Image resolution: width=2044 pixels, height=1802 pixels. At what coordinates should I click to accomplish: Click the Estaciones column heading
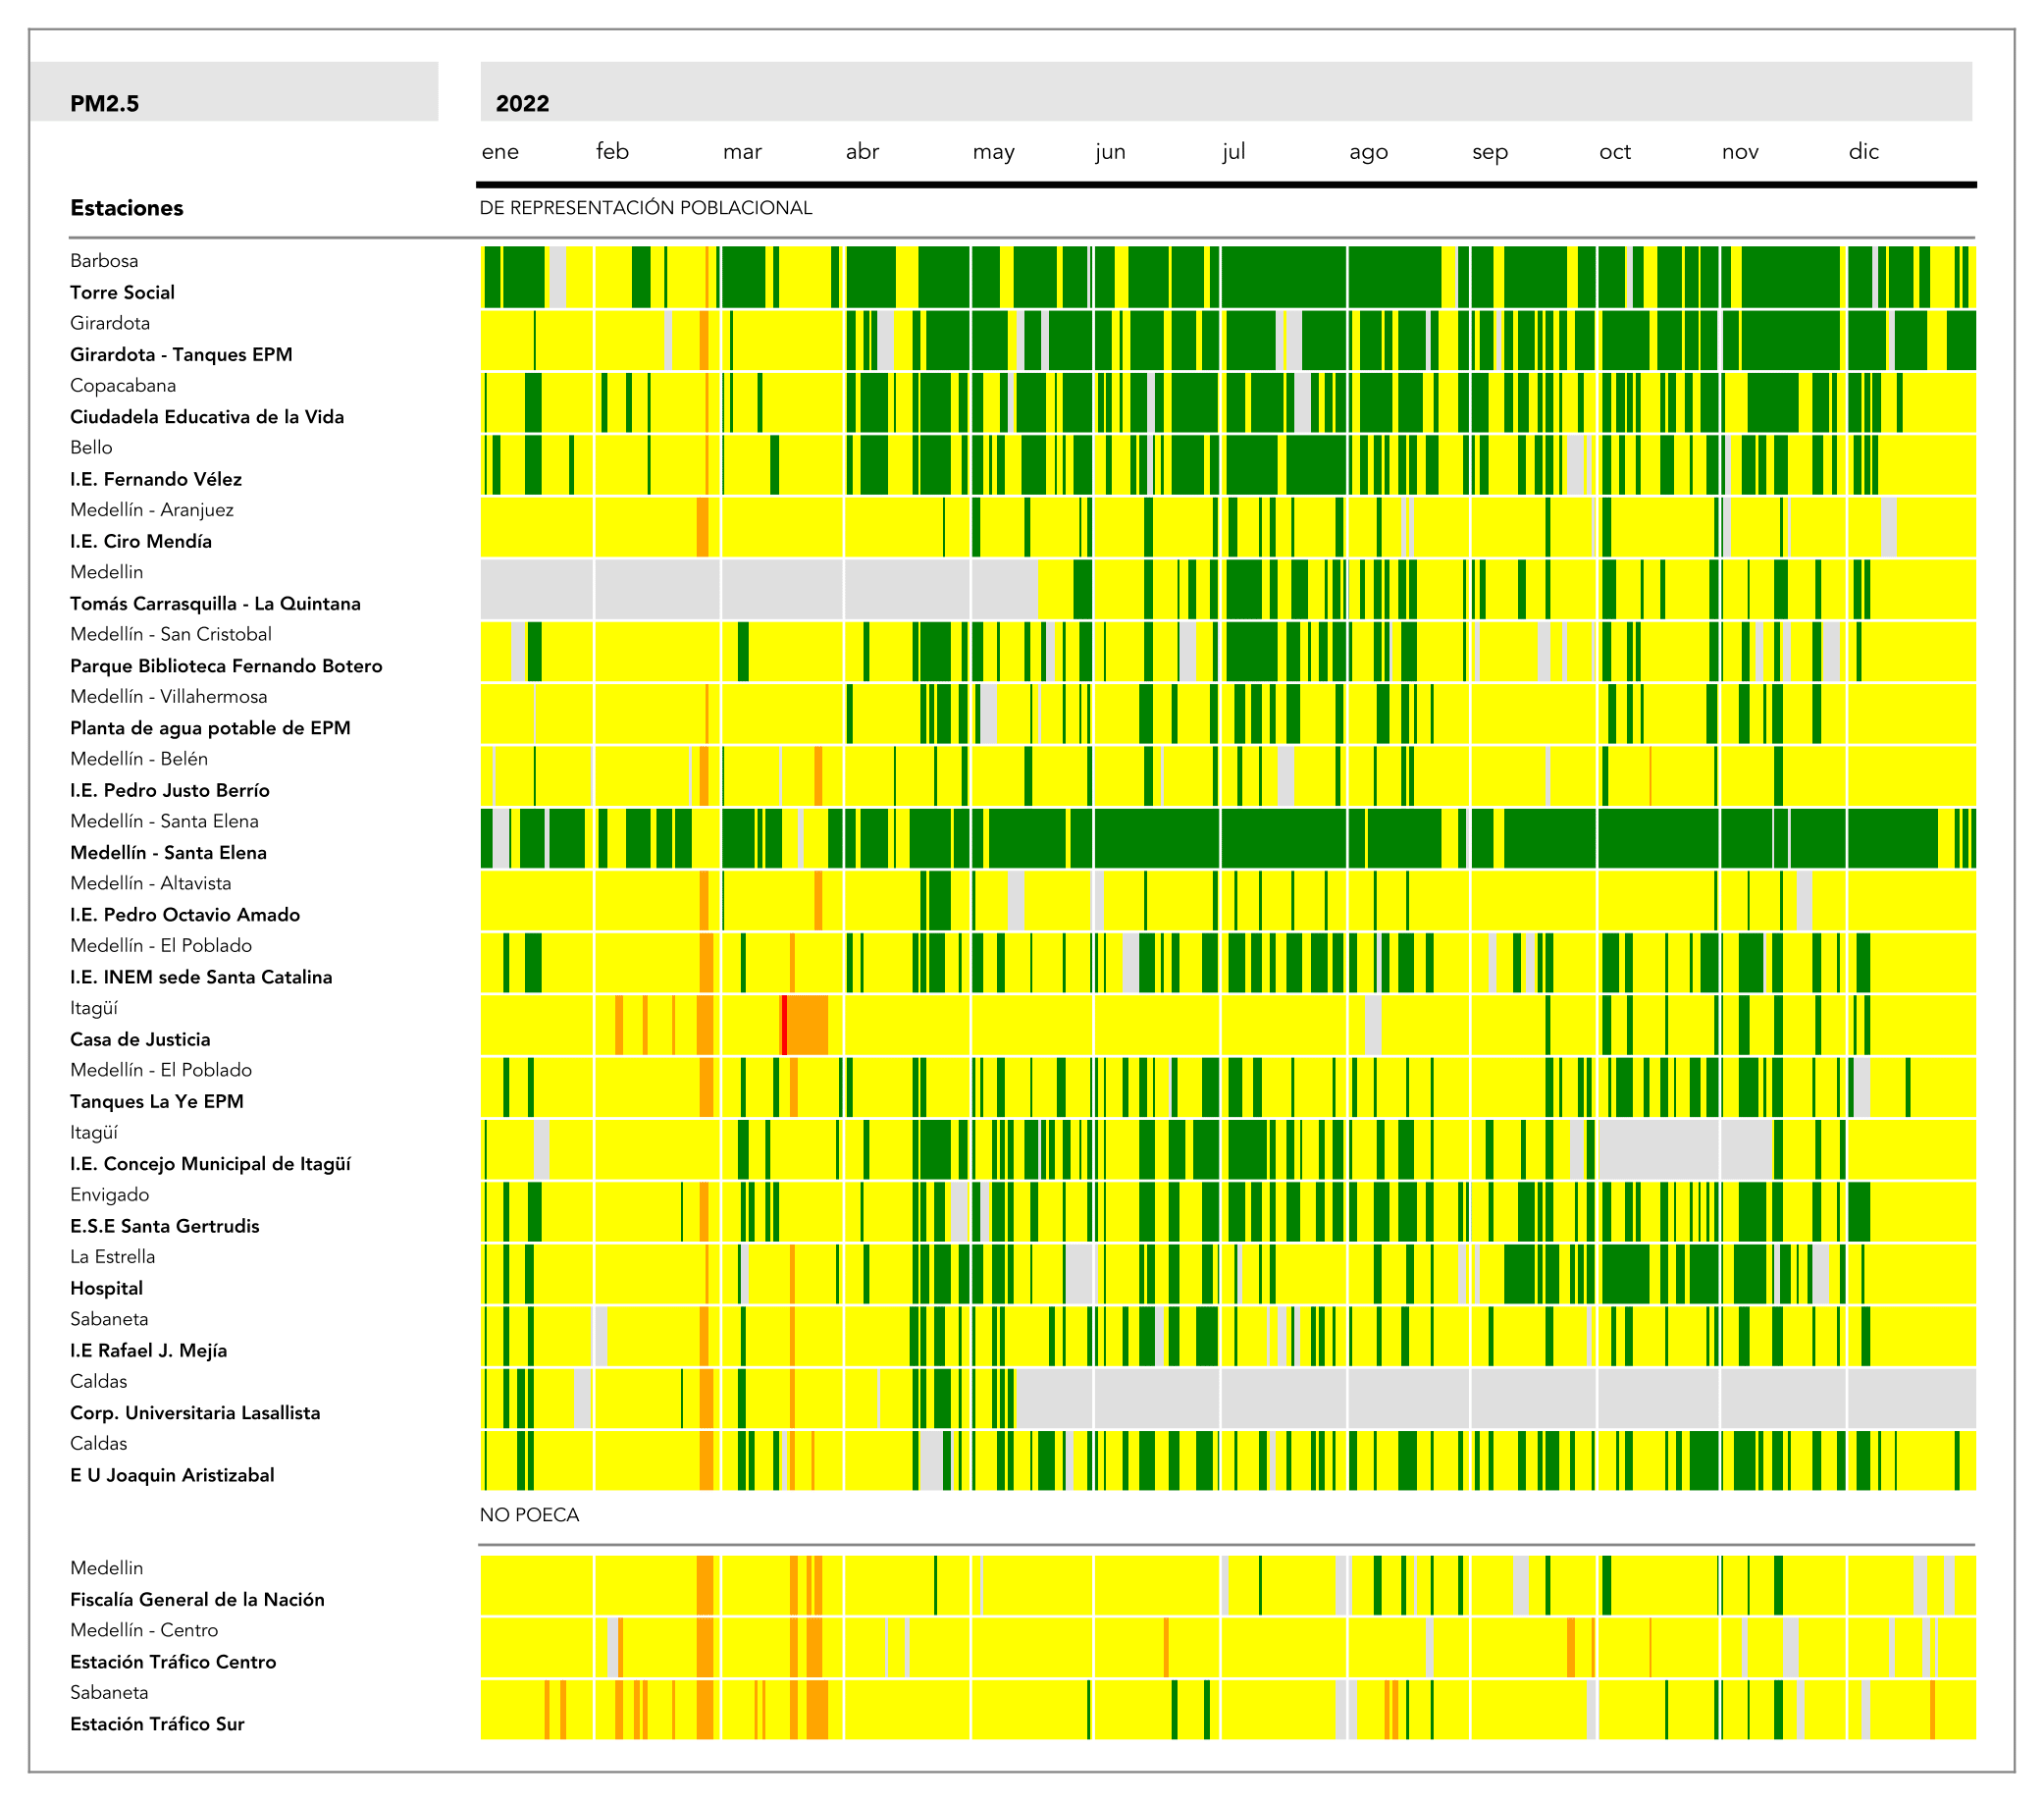coord(127,208)
